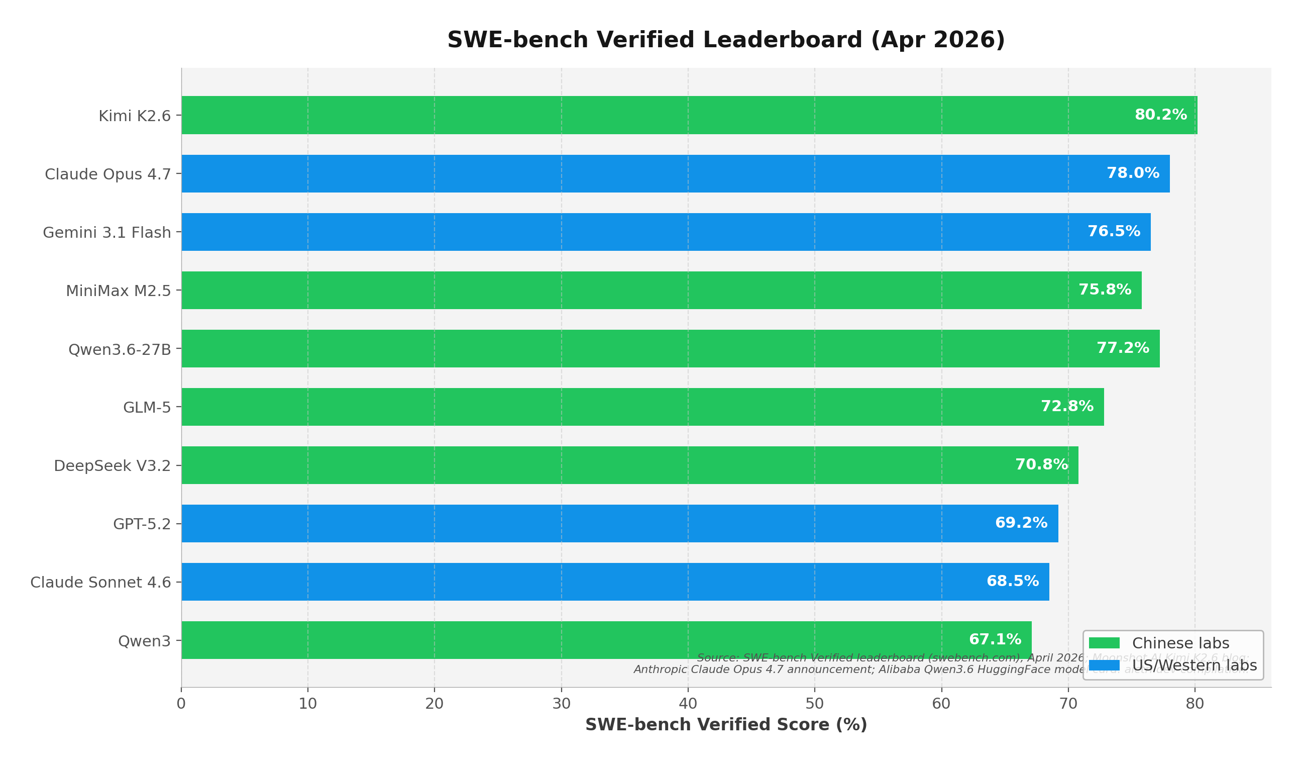1301x764 pixels.
Task: Click the green Chinese labs legend swatch
Action: (1104, 644)
